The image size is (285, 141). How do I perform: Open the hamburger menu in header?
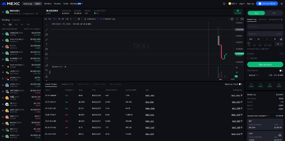pyautogui.click(x=281, y=4)
